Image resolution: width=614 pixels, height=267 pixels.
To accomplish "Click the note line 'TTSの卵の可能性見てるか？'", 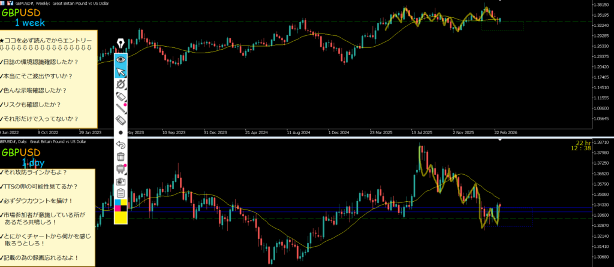I will pos(39,186).
